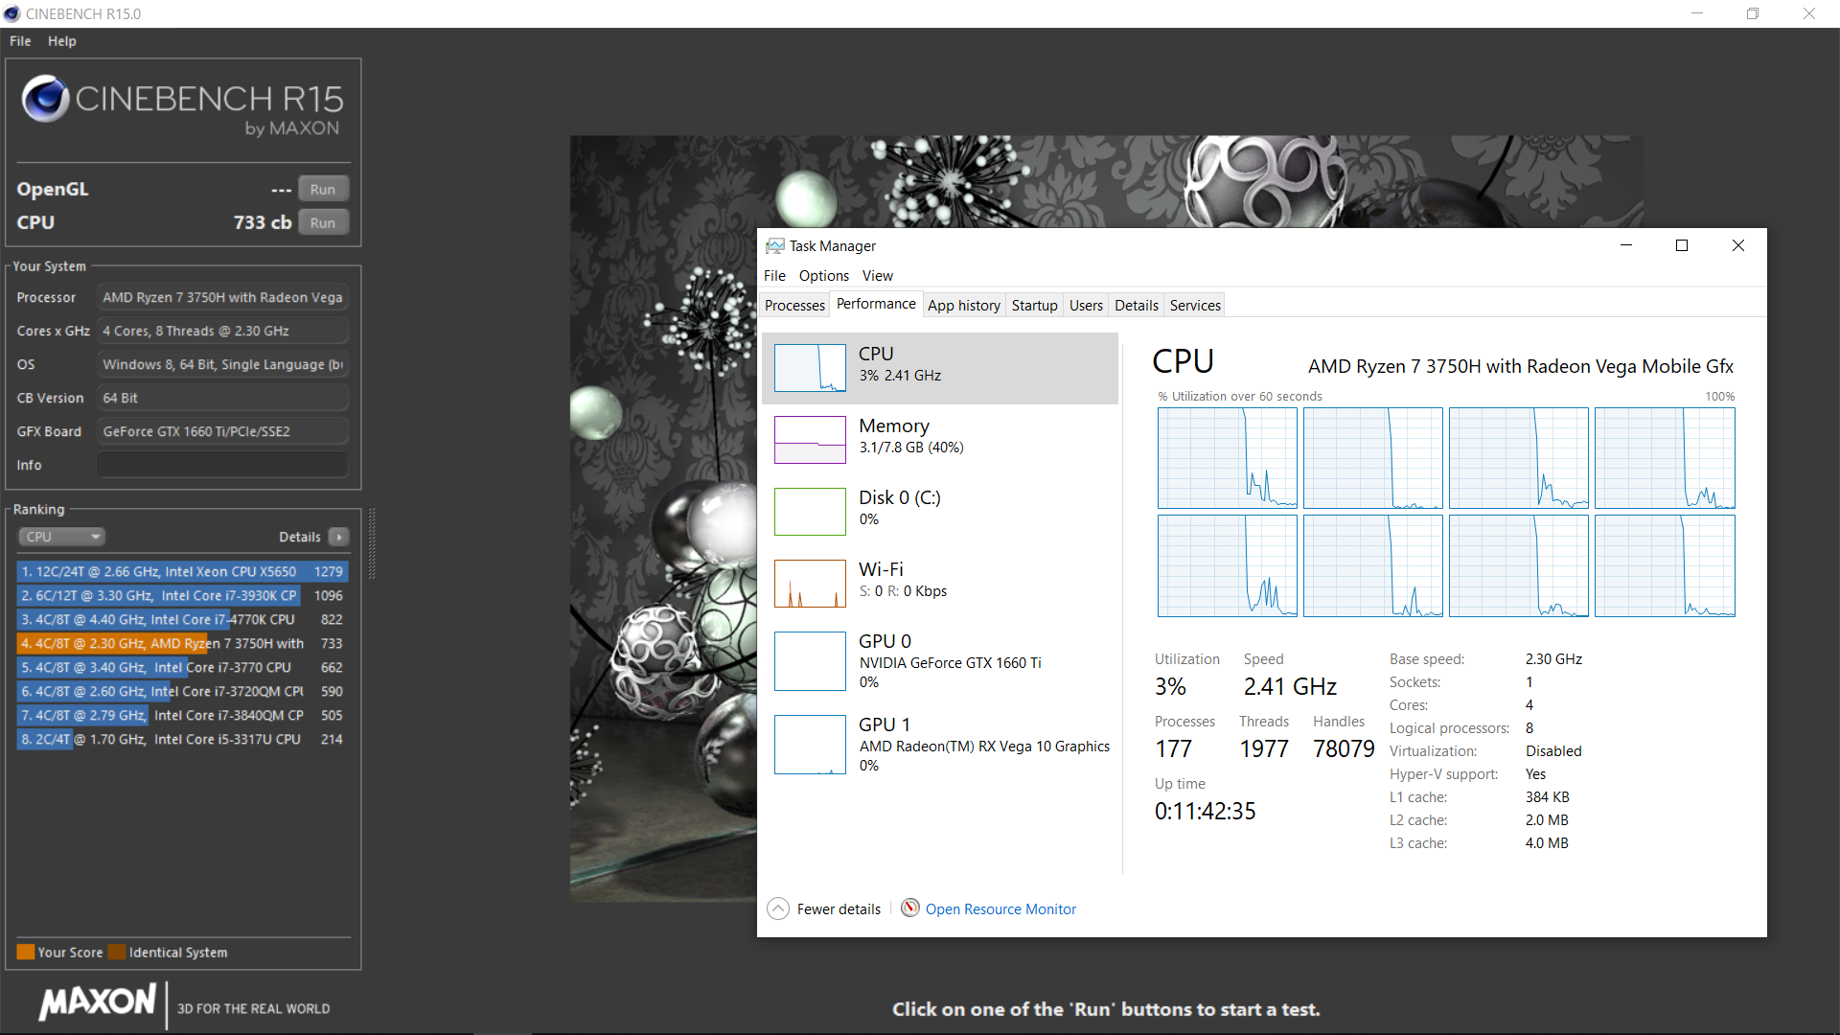Open the CPU ranking type dropdown
Viewport: 1840px width, 1035px height.
(x=61, y=537)
